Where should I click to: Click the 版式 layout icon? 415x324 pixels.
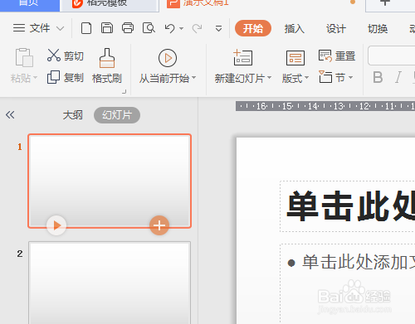tap(295, 58)
